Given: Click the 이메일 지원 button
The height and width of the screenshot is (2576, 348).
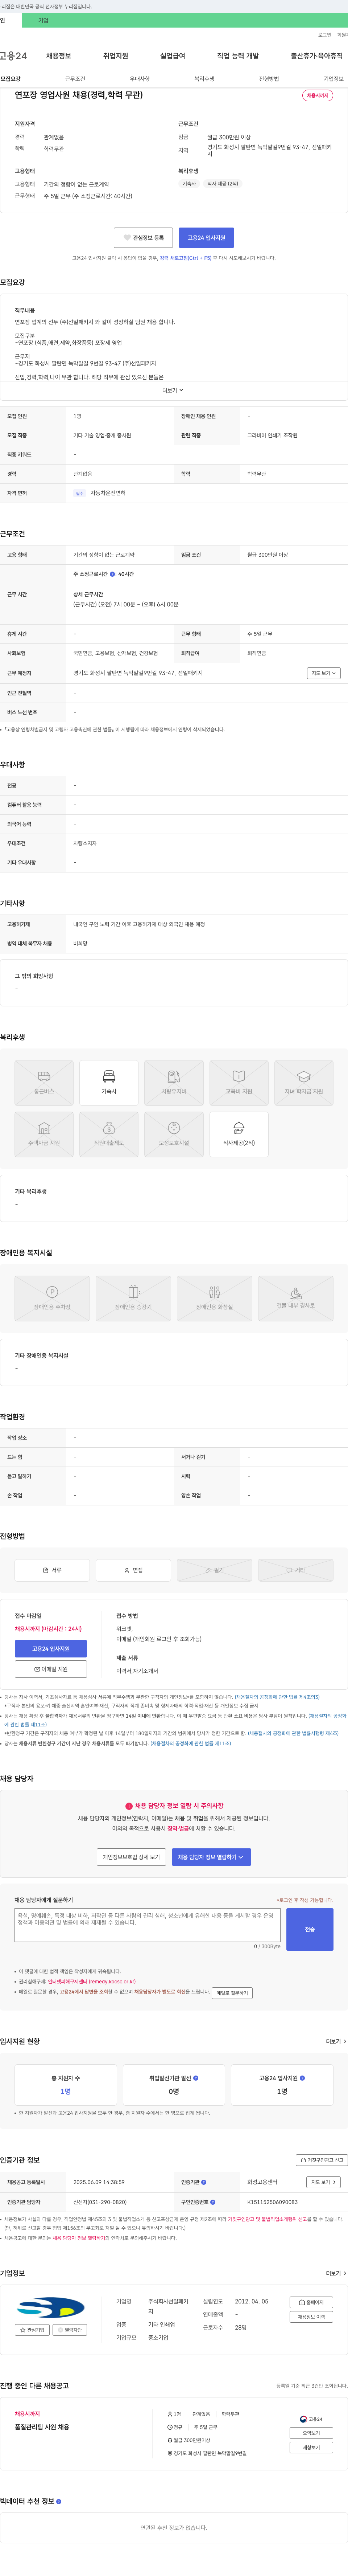Looking at the screenshot, I should tap(51, 1669).
